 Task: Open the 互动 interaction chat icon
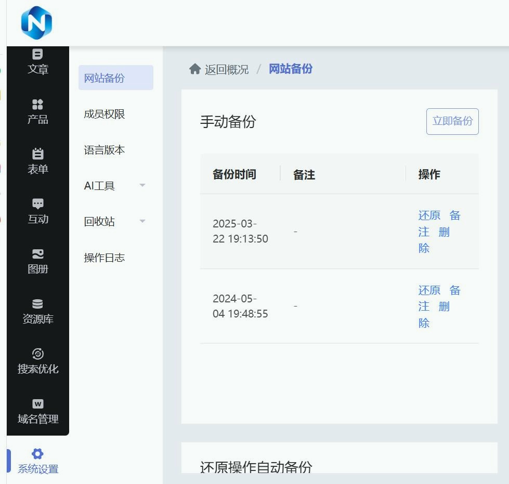37,204
